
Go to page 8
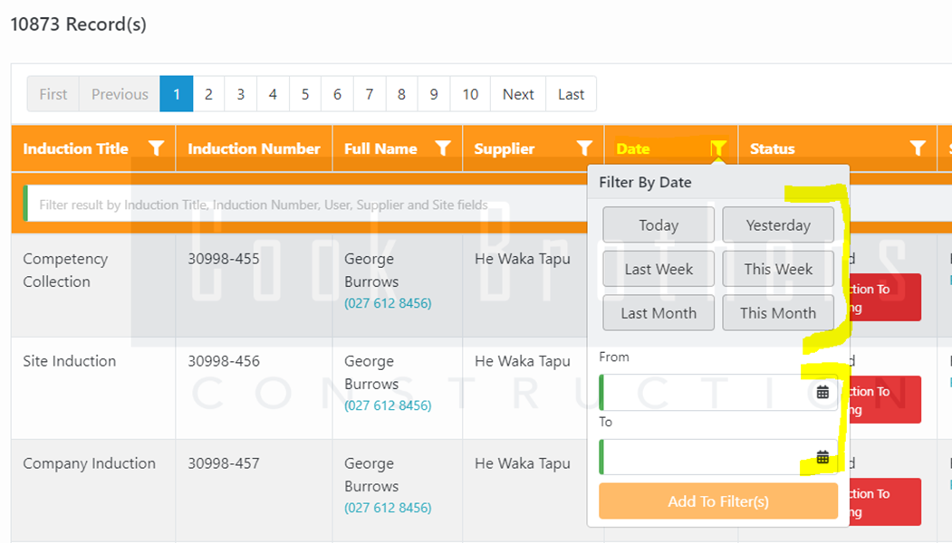401,94
